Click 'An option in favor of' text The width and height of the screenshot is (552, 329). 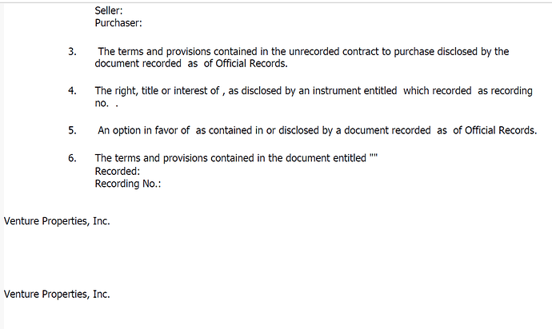[x=144, y=130]
